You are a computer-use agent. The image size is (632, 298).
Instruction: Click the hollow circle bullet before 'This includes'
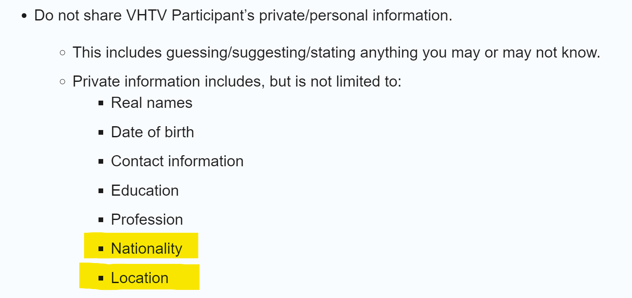coord(63,53)
